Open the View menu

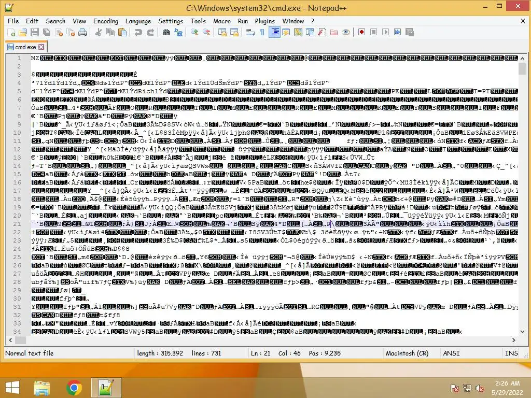(x=79, y=21)
